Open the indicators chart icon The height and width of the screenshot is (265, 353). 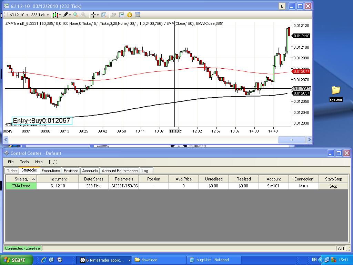tap(122, 15)
